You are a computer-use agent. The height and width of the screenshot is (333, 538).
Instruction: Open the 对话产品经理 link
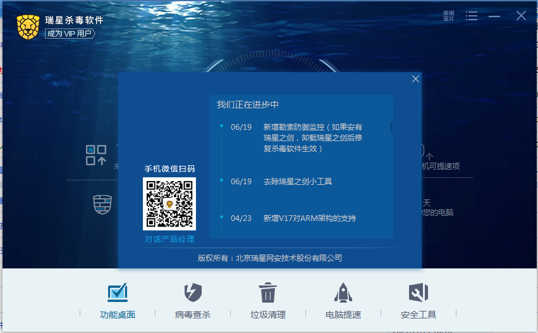coord(169,239)
